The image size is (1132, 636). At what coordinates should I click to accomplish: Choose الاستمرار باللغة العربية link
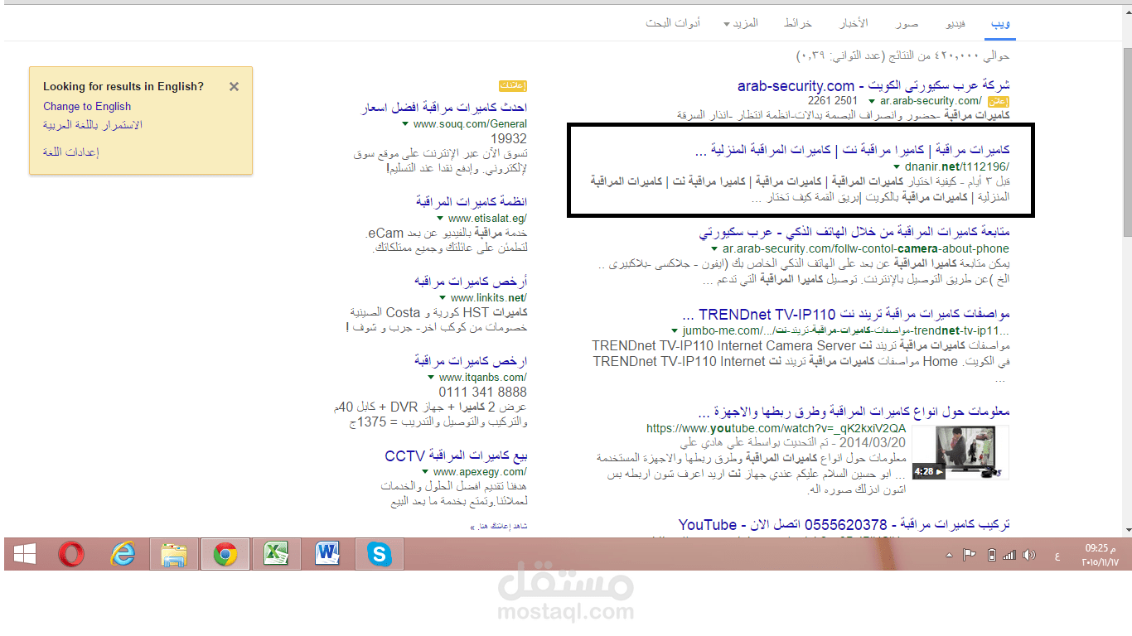[93, 125]
